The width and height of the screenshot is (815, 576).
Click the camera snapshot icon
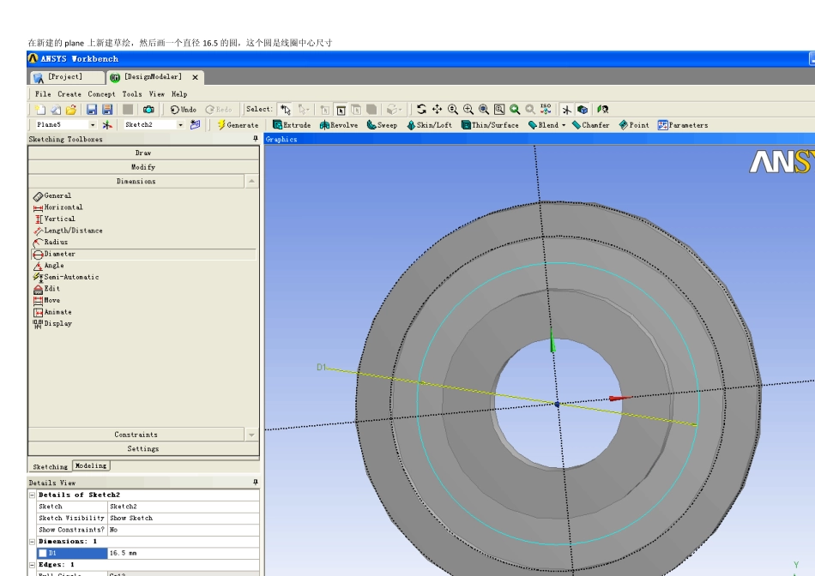pos(148,110)
